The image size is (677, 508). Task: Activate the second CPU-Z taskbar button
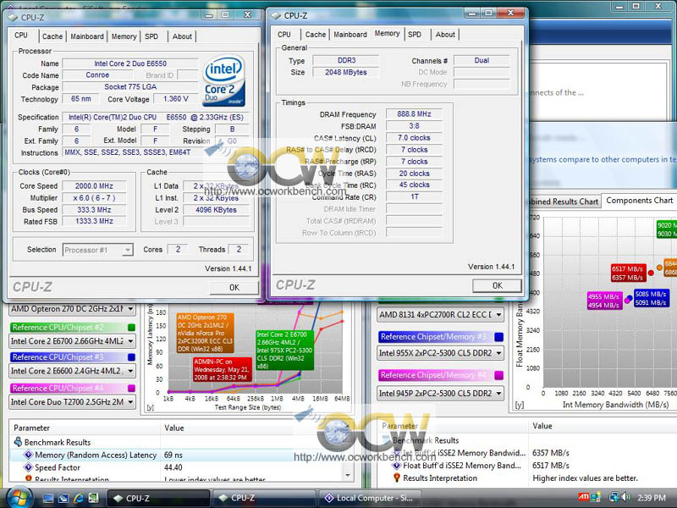pyautogui.click(x=263, y=498)
